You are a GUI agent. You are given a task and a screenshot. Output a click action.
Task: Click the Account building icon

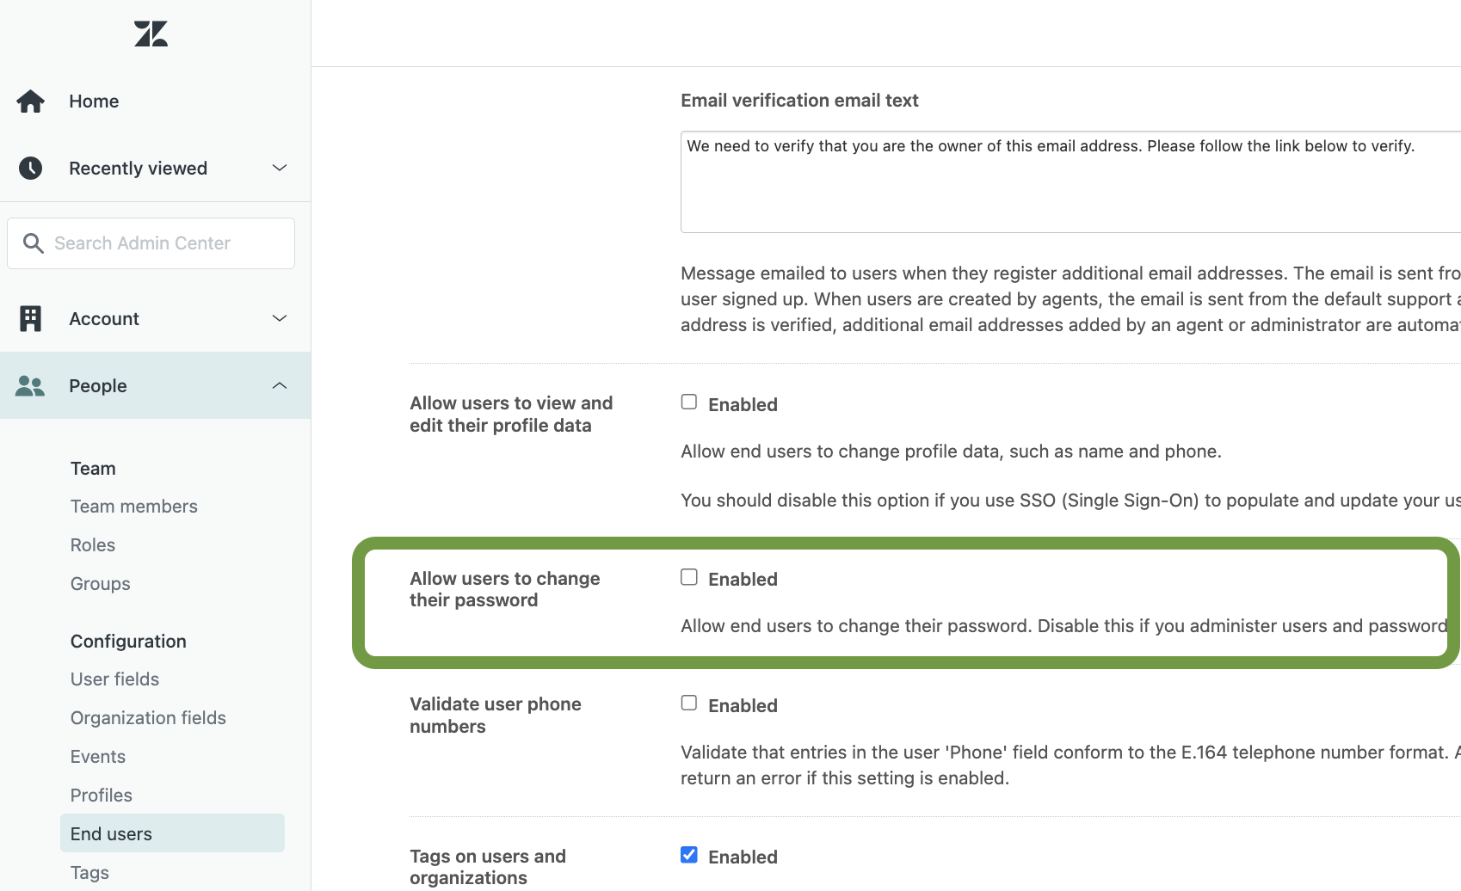[x=31, y=318]
